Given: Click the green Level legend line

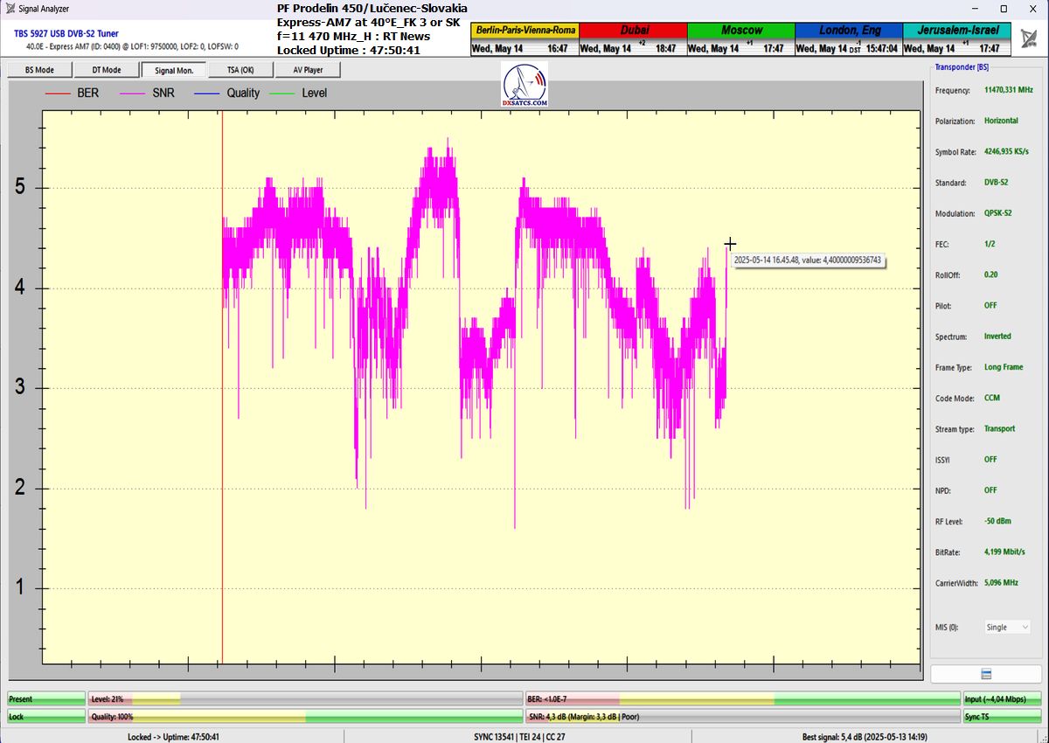Looking at the screenshot, I should tap(283, 93).
